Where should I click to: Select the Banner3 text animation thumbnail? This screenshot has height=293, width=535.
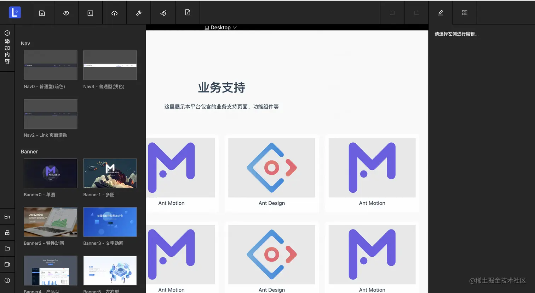(x=110, y=222)
